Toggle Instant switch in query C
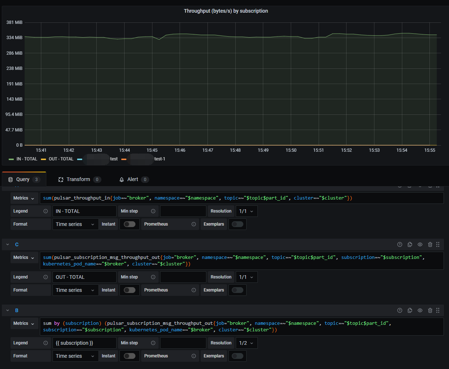 coord(130,290)
